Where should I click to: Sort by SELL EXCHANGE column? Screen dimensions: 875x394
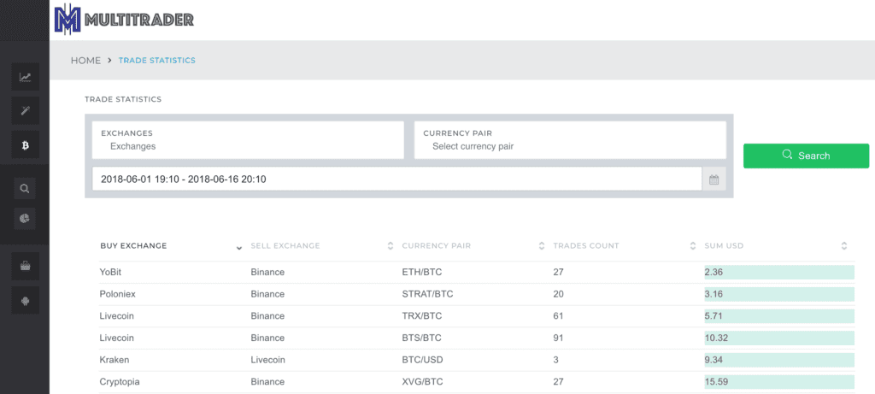tap(322, 245)
